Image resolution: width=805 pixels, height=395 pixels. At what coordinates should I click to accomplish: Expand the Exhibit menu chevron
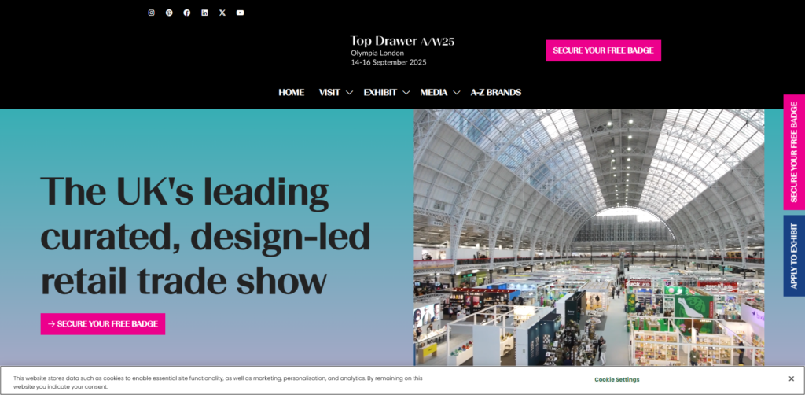[406, 93]
